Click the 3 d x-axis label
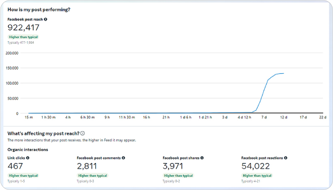 click(x=224, y=117)
